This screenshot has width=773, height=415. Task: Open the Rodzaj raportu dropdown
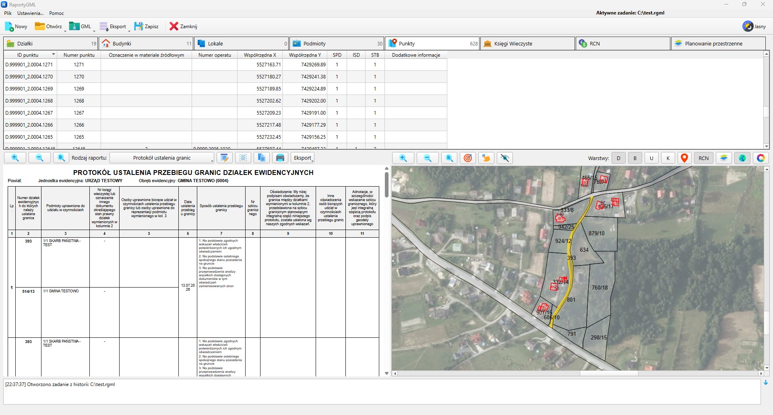point(162,158)
